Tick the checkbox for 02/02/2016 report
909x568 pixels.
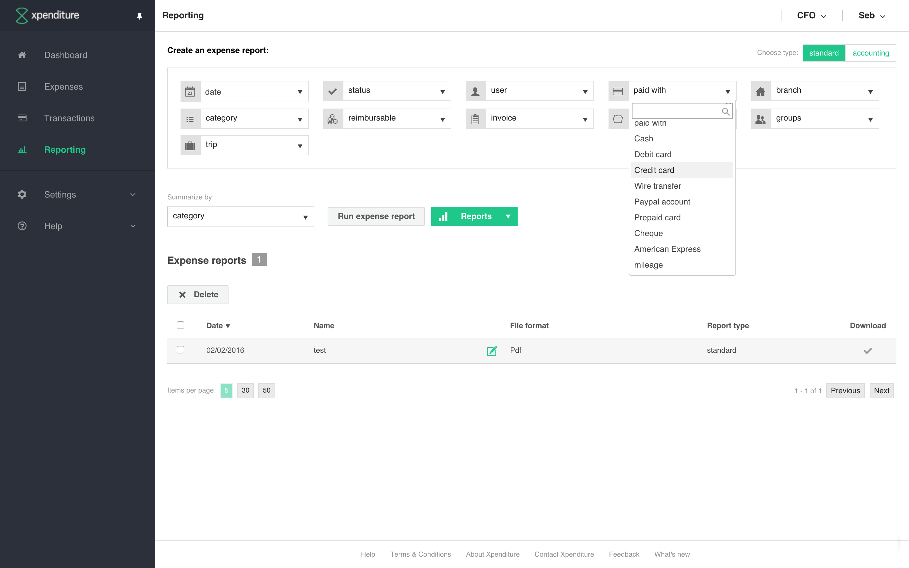tap(181, 350)
